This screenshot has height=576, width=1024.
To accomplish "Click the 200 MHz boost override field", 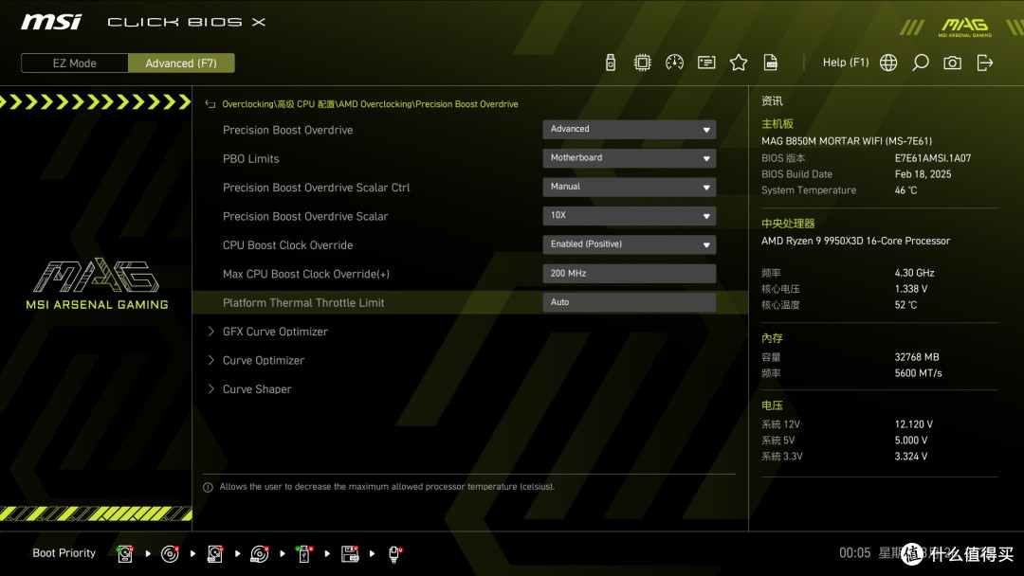I will (x=629, y=274).
